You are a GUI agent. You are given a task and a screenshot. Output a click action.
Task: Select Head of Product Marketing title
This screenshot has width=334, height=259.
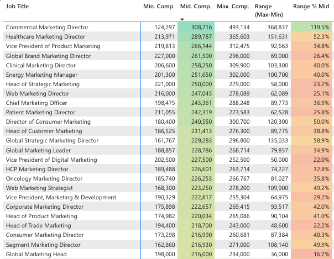tap(41, 216)
